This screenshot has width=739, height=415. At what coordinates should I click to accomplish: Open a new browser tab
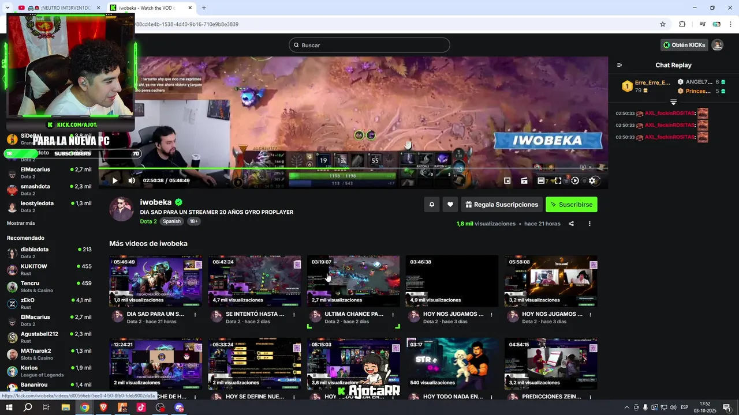[204, 7]
